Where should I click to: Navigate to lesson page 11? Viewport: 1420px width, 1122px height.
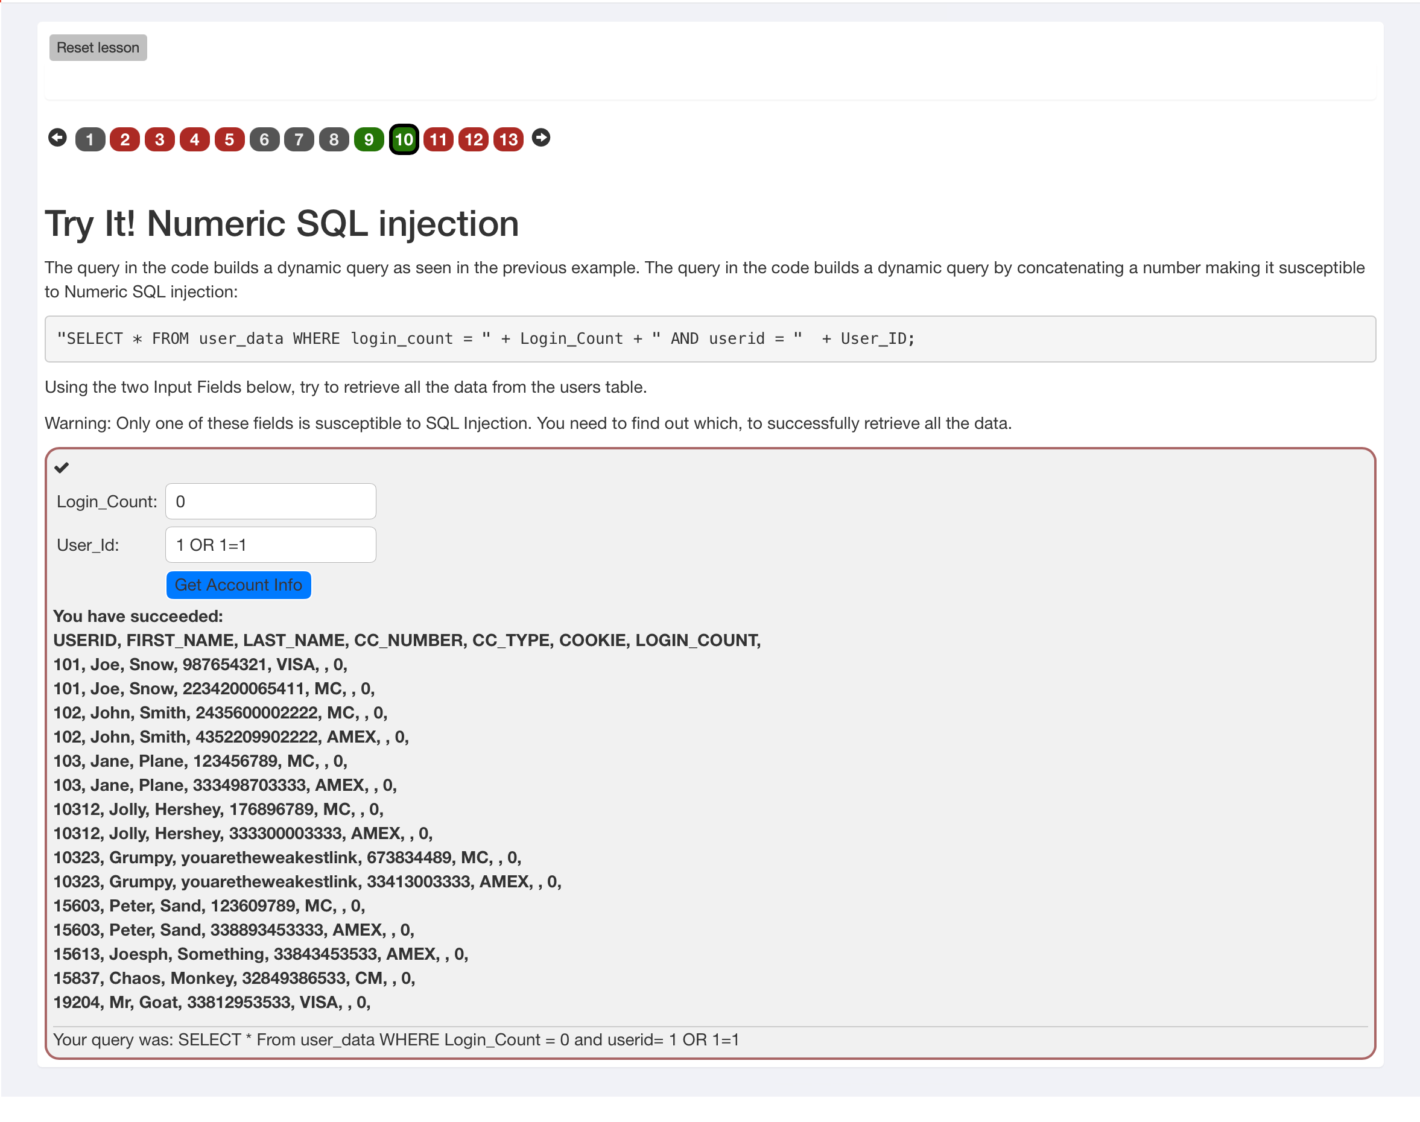click(x=439, y=139)
